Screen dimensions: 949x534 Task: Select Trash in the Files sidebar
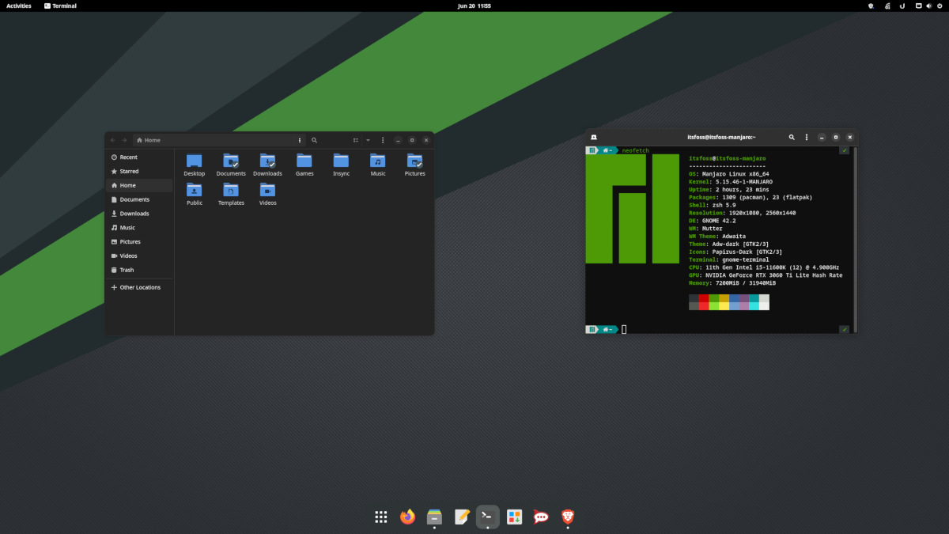[127, 270]
